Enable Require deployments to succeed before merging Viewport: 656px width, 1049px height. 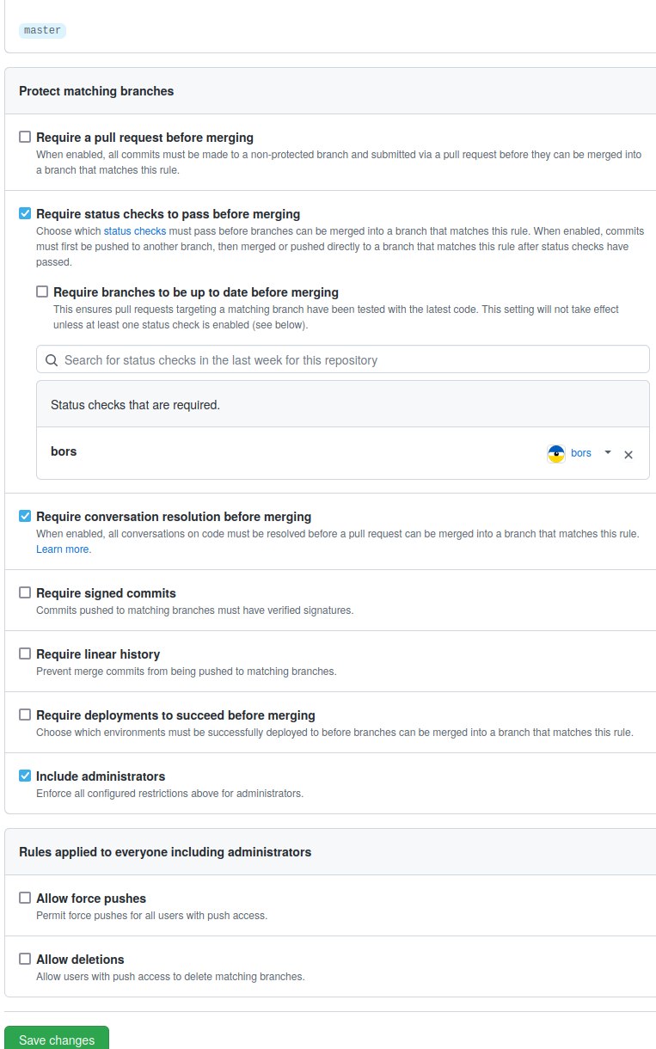(x=25, y=715)
